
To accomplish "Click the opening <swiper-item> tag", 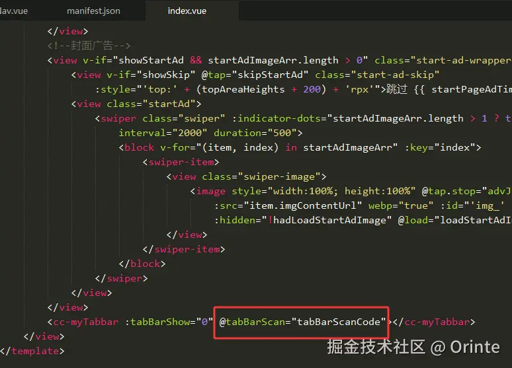I will [x=181, y=162].
